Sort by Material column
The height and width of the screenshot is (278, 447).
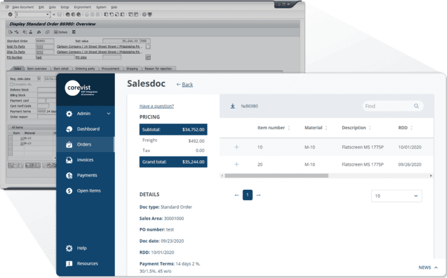pos(316,128)
